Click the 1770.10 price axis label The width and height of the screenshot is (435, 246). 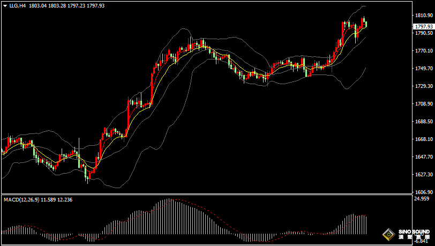423,51
